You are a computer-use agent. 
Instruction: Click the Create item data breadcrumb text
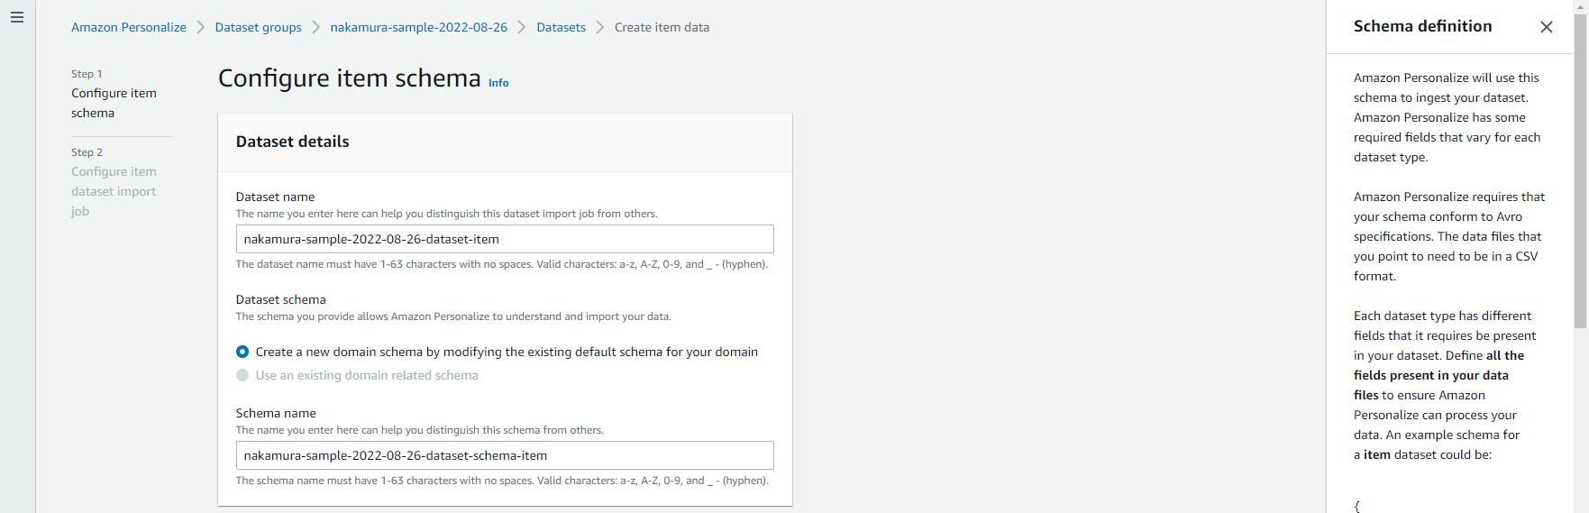pyautogui.click(x=662, y=27)
